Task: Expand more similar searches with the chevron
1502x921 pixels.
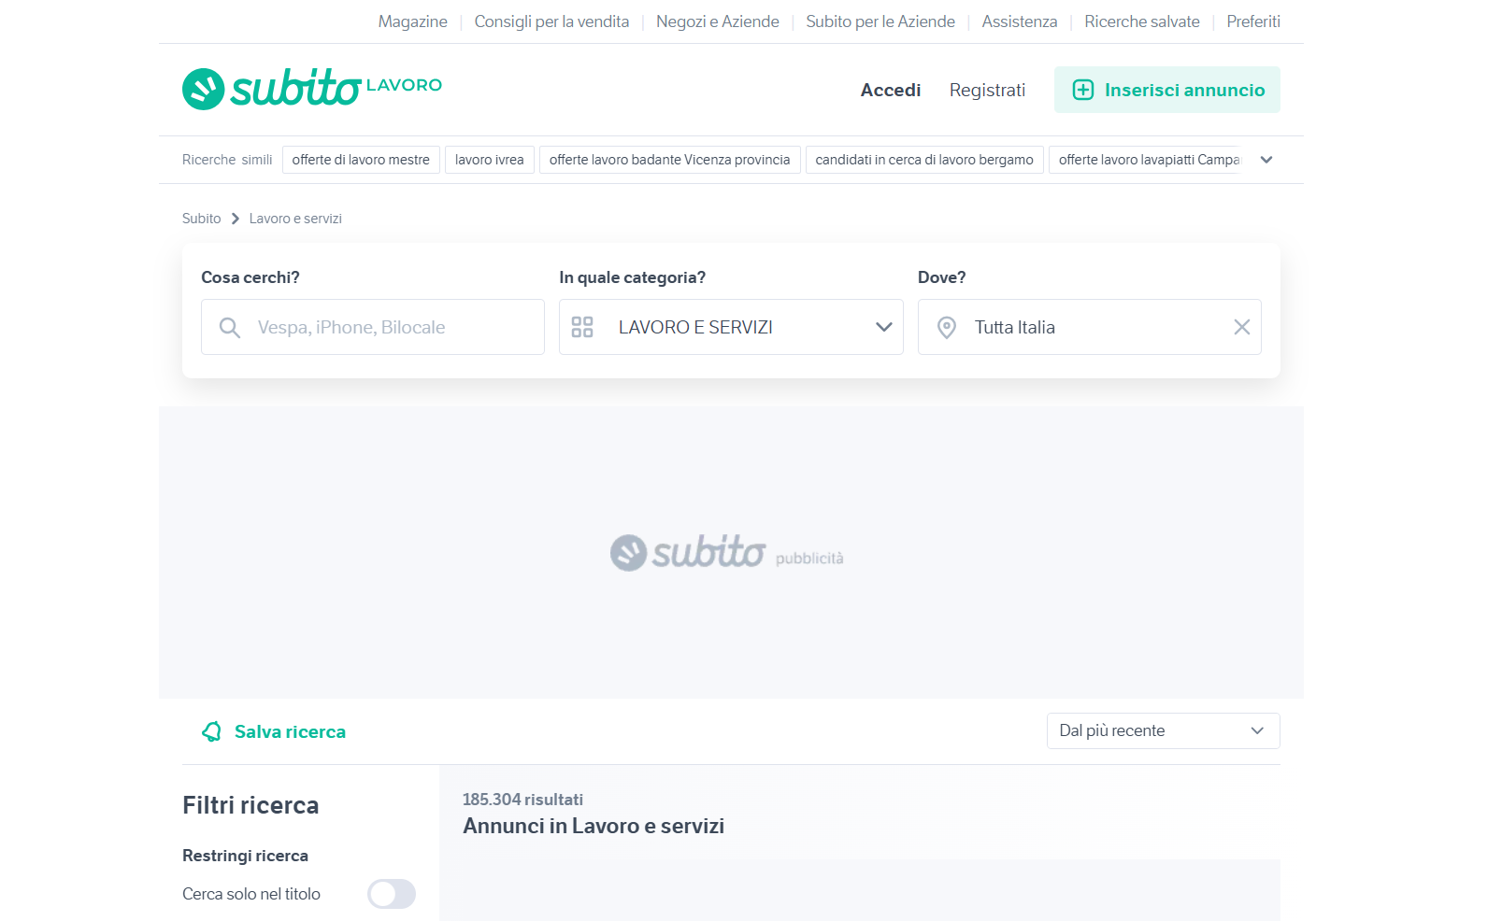Action: 1266,160
